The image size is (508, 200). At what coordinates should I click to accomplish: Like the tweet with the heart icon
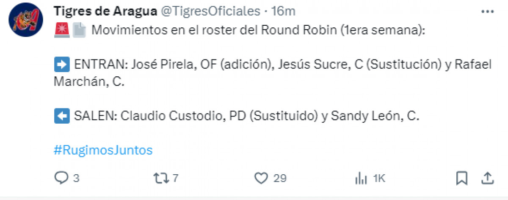pos(261,178)
